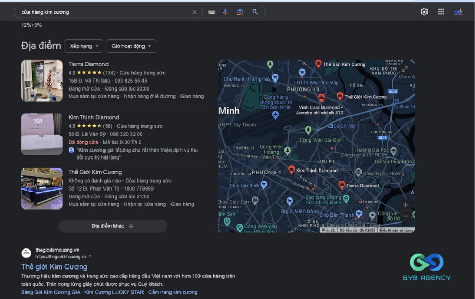Screen dimensions: 475x299
Task: Open the on-screen keyboard input tool
Action: coord(212,12)
